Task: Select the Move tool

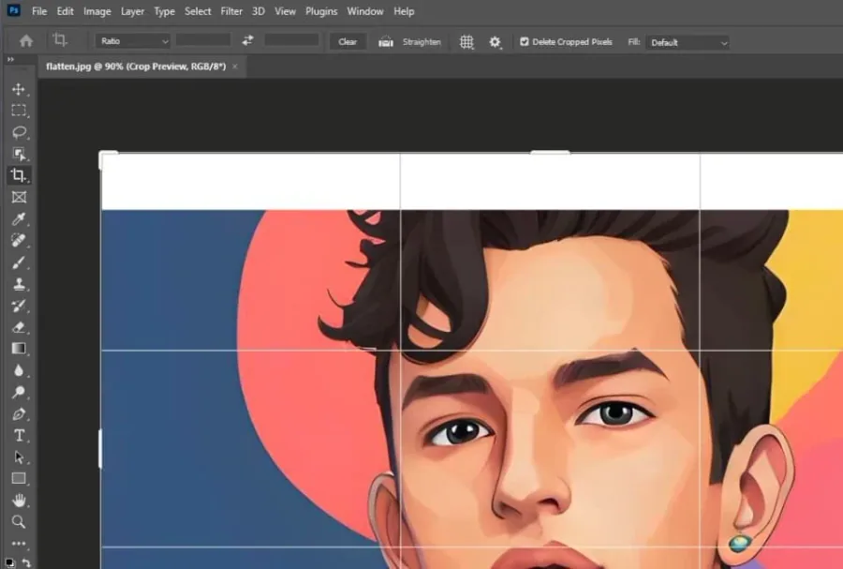Action: coord(19,89)
